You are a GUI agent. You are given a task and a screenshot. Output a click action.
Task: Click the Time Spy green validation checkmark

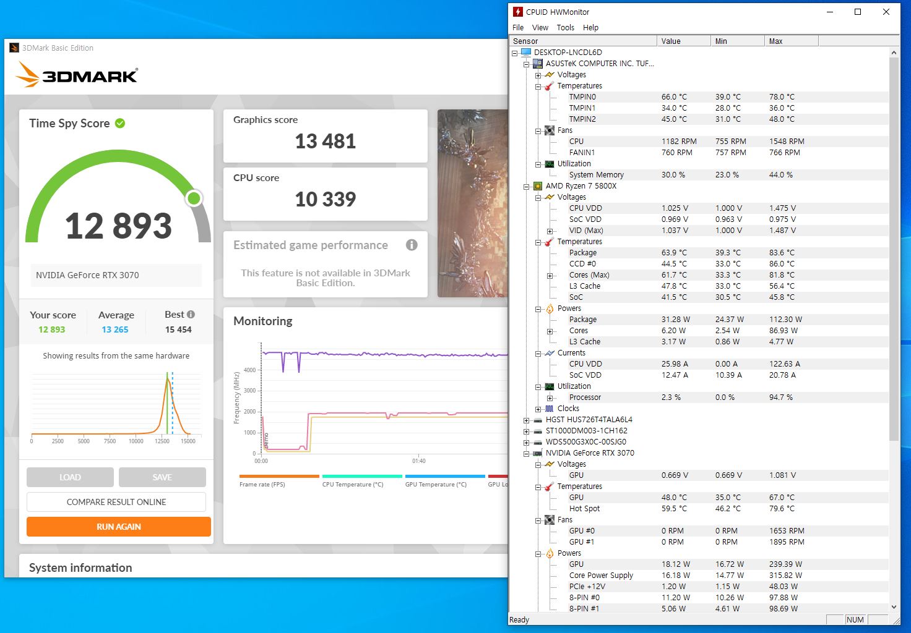(120, 123)
